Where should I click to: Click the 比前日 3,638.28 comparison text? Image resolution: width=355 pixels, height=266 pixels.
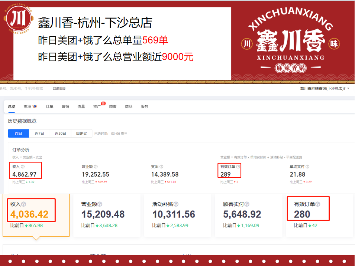point(99,226)
